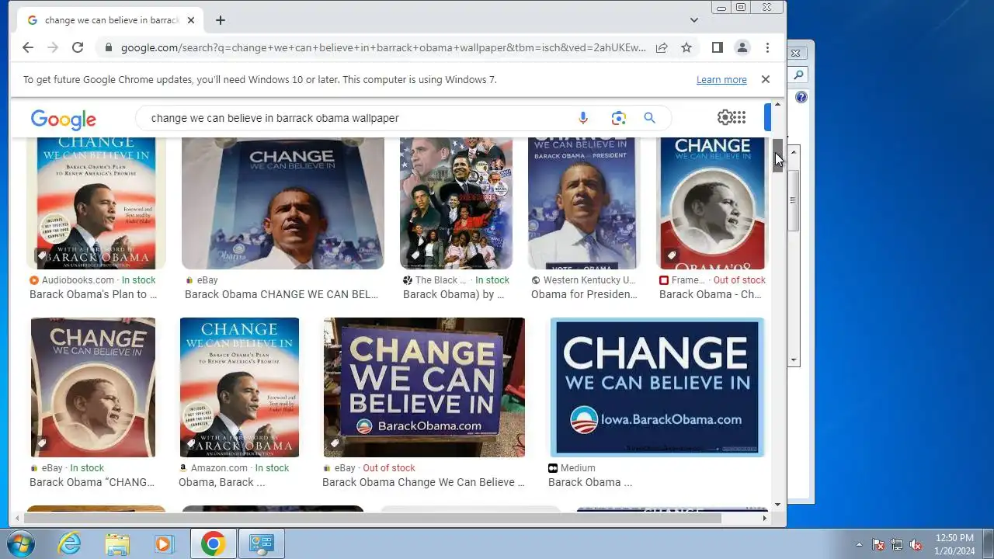994x559 pixels.
Task: Open the network tray icon
Action: [x=897, y=544]
